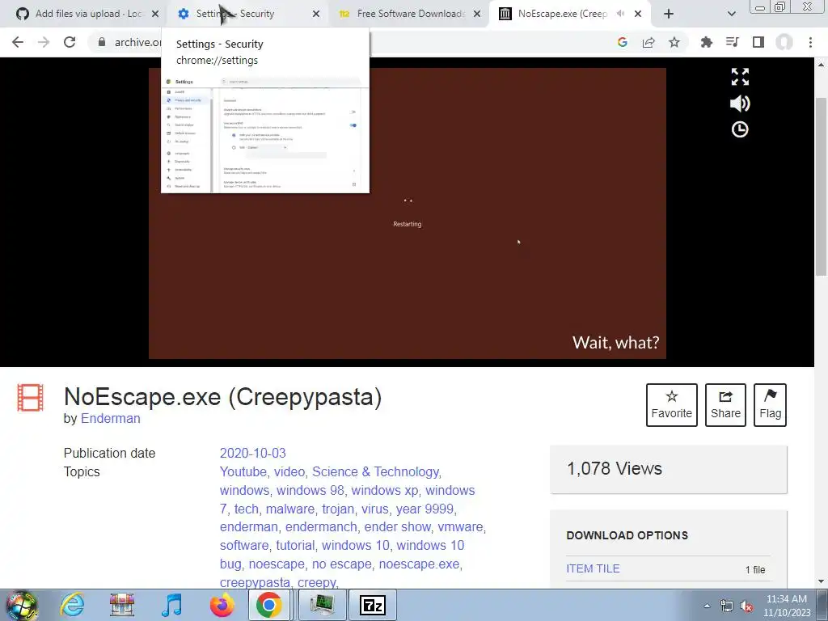Open Enderman's uploader profile

pos(110,418)
